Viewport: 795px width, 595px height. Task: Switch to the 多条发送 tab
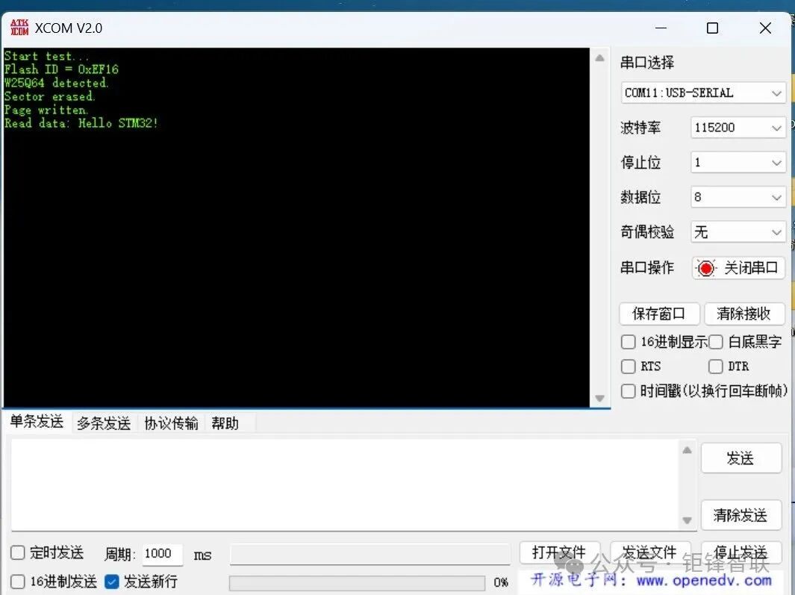pyautogui.click(x=104, y=423)
